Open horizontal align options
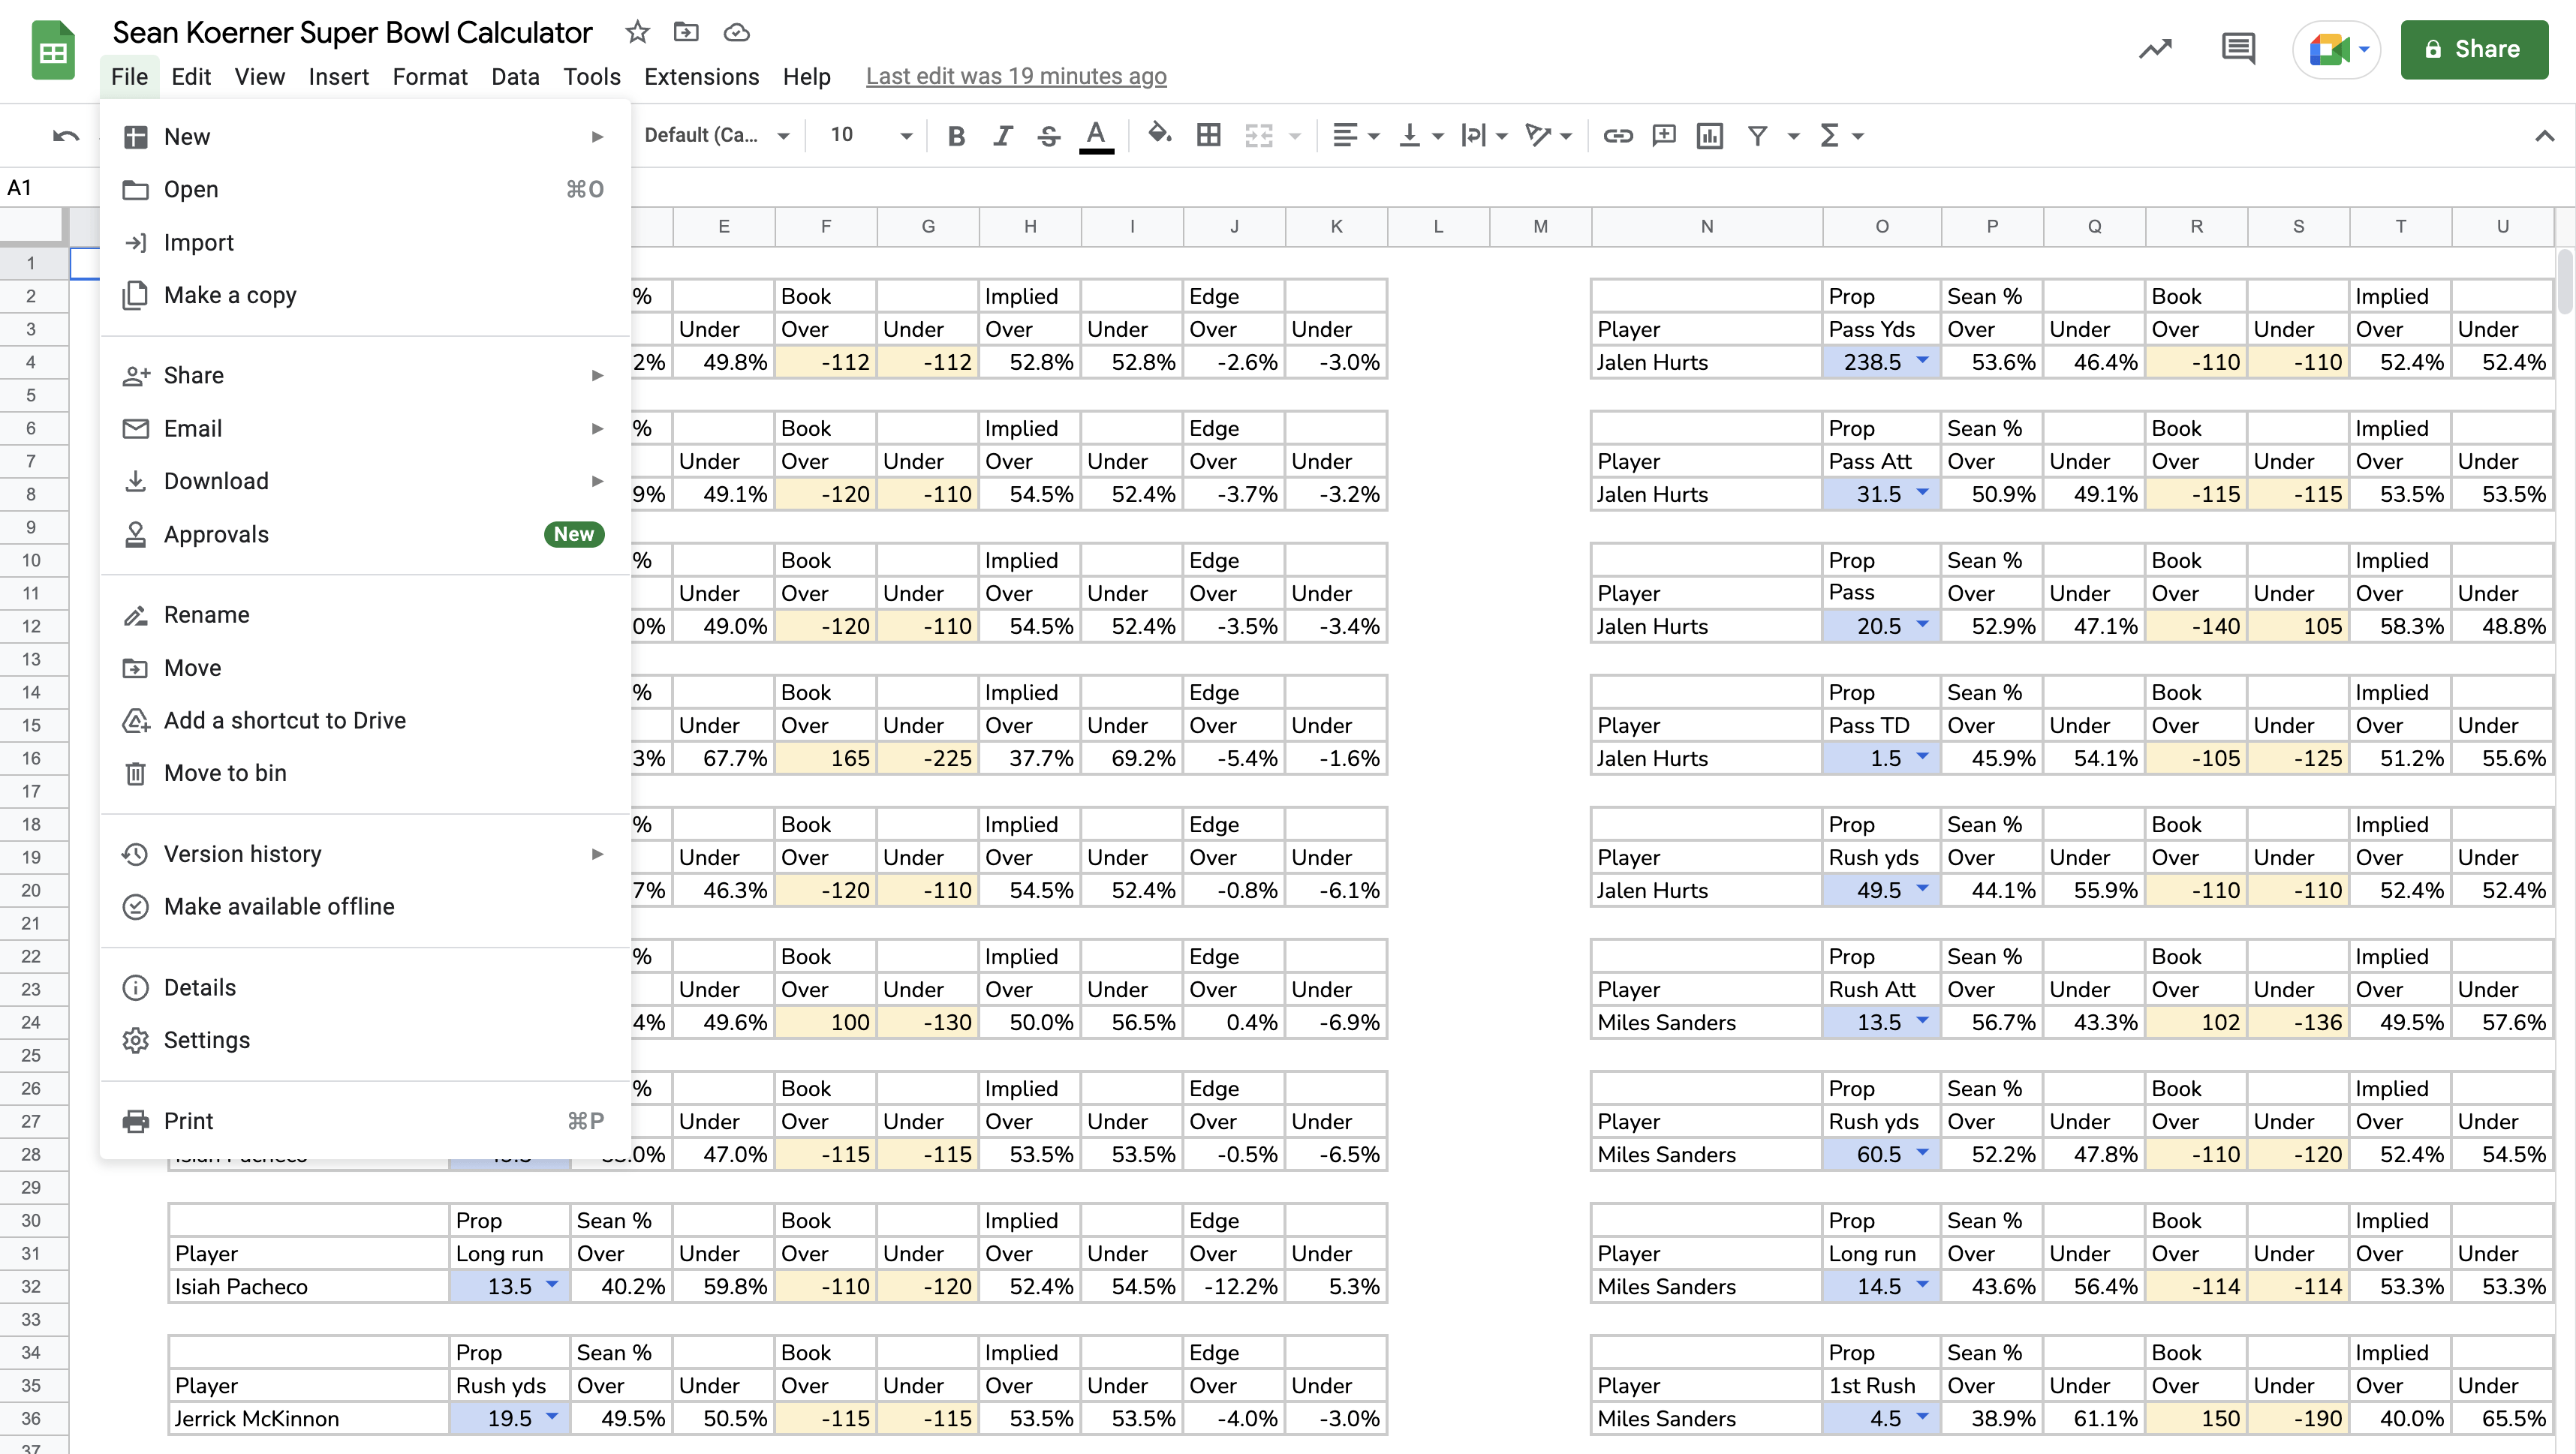Viewport: 2576px width, 1454px height. click(1356, 135)
